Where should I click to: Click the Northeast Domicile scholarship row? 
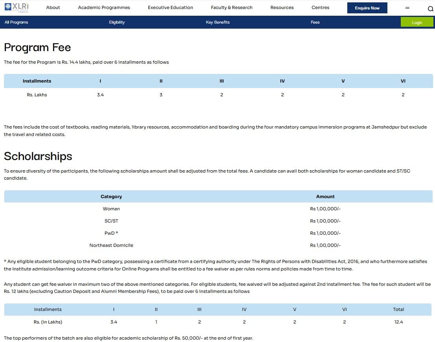(x=111, y=245)
